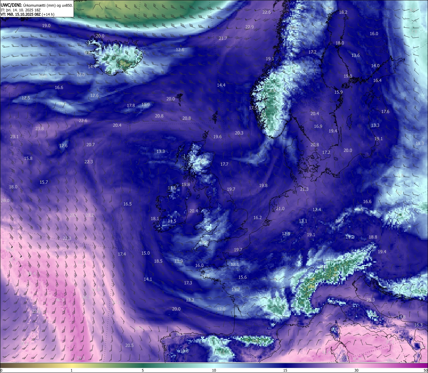This screenshot has width=428, height=373.
Task: Click the color scale label 5
Action: [x=143, y=370]
